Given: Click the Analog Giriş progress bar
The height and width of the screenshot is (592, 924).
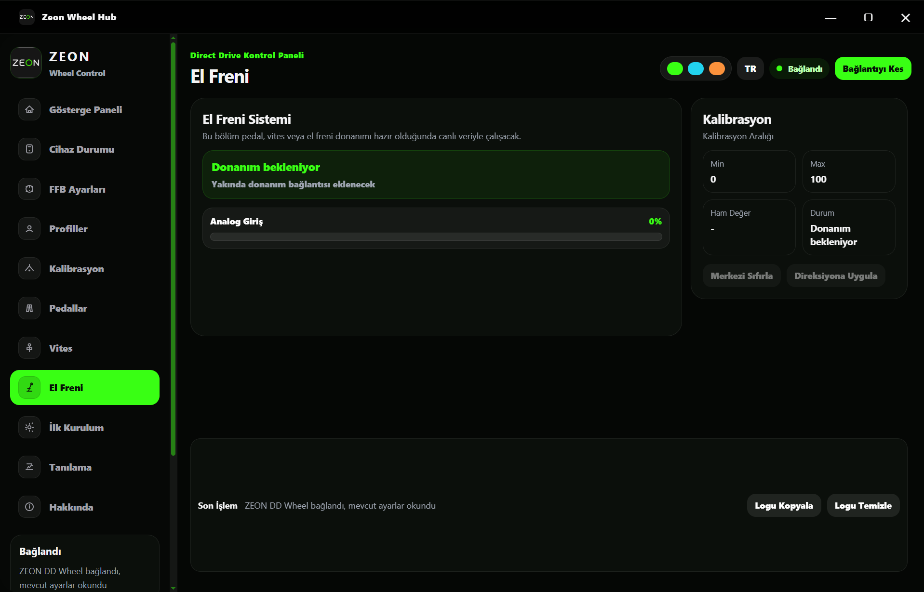Looking at the screenshot, I should [x=436, y=237].
